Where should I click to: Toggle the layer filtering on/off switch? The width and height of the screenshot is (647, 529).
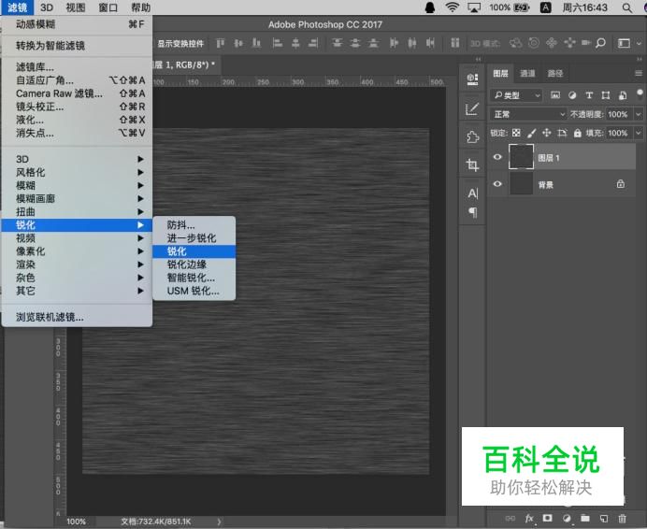640,94
